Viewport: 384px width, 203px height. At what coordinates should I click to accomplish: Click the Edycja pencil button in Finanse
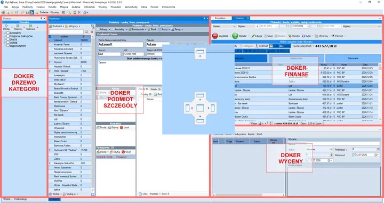[x=257, y=36]
